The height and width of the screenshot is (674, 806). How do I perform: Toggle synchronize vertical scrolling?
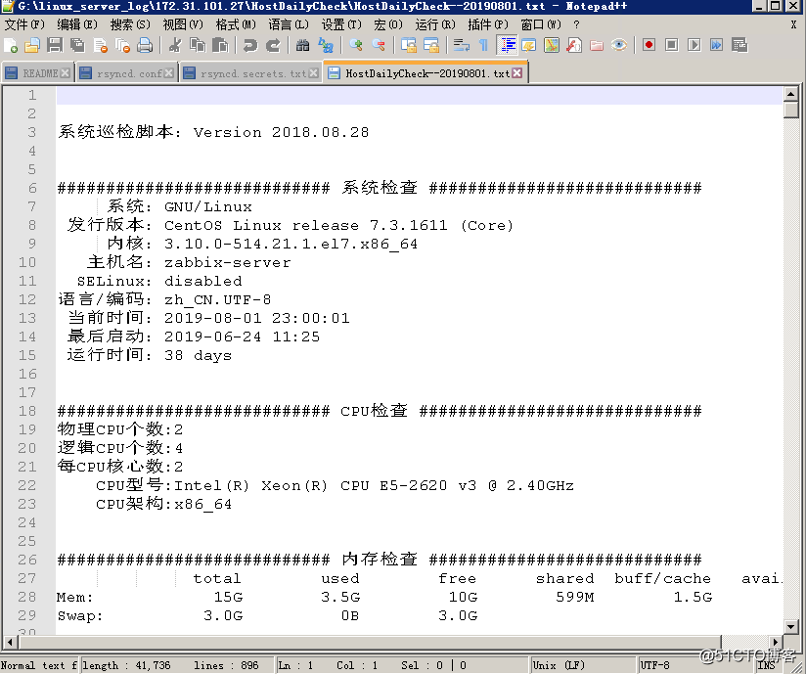coord(408,45)
